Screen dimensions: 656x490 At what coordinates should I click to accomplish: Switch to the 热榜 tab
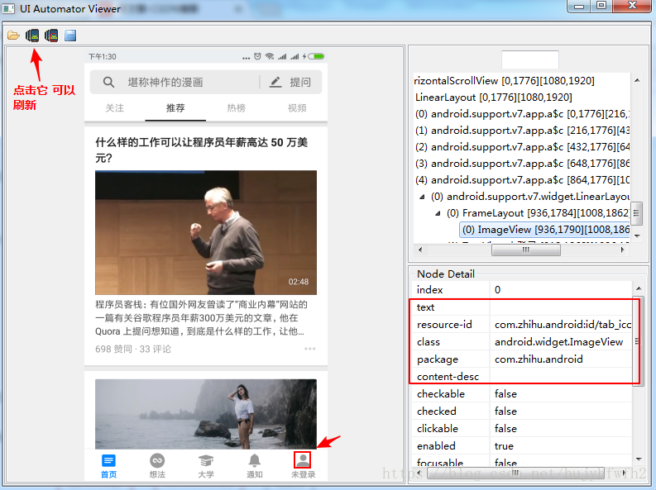point(236,108)
